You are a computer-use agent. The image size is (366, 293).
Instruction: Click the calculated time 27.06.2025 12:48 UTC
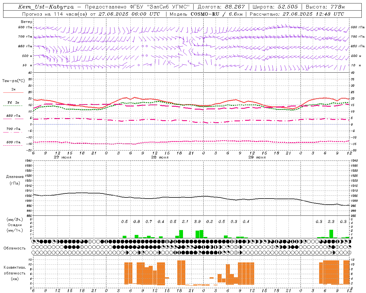point(313,14)
